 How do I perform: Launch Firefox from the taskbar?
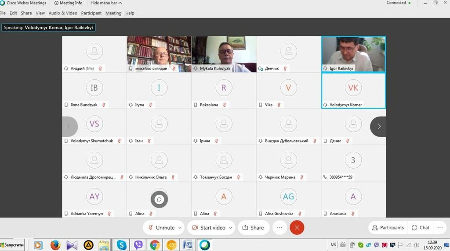[x=55, y=245]
